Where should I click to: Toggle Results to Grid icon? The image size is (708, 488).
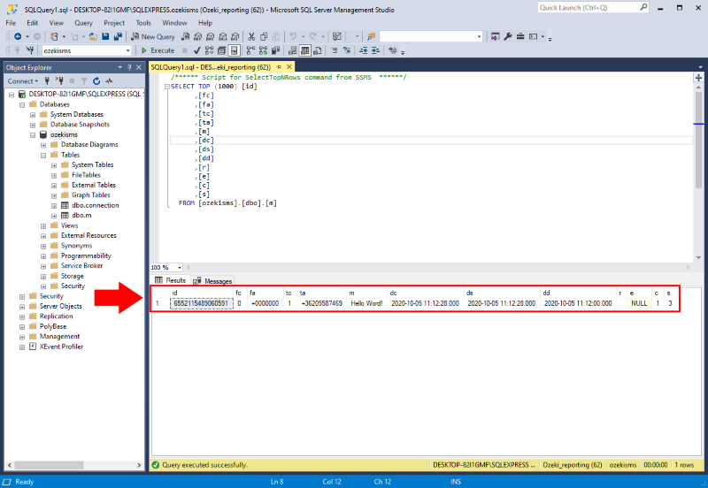pos(305,50)
